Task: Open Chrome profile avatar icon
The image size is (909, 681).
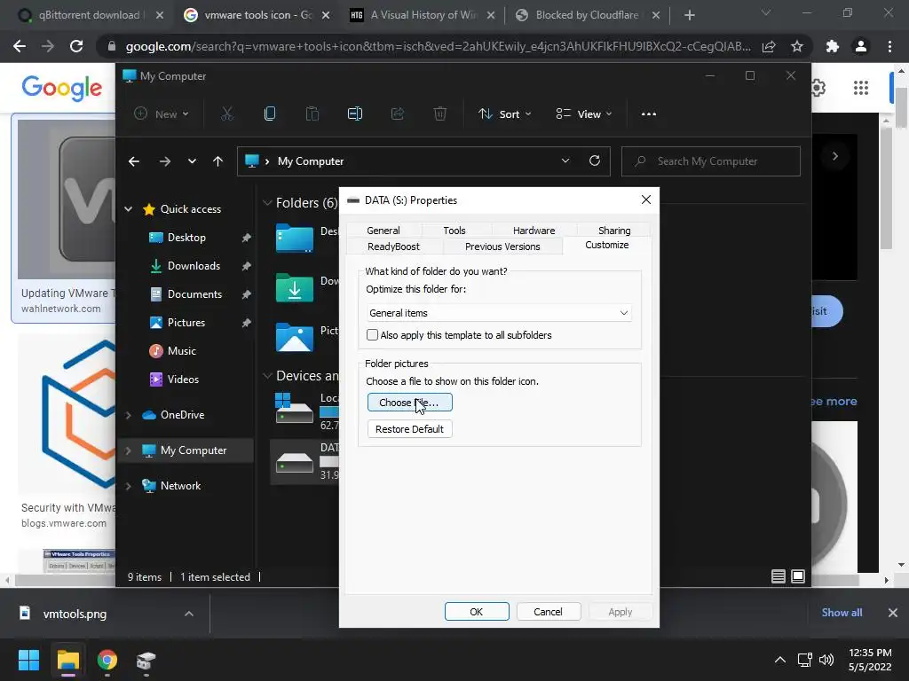Action: (861, 46)
